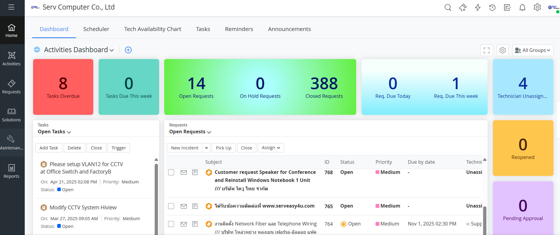Click the lightning bolt quick actions icon

pyautogui.click(x=477, y=7)
